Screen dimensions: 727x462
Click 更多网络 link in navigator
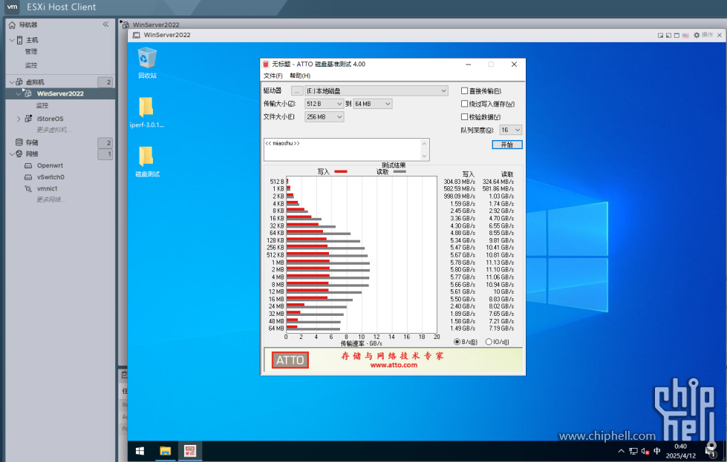point(51,199)
